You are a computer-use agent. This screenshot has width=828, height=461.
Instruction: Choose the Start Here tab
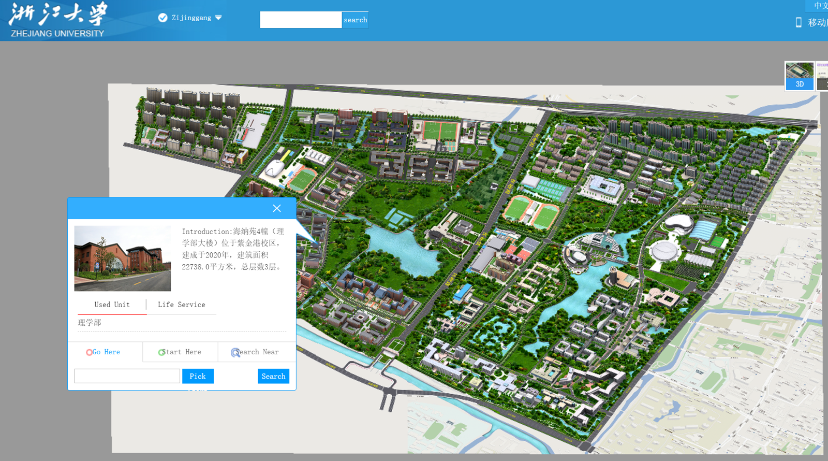click(180, 352)
